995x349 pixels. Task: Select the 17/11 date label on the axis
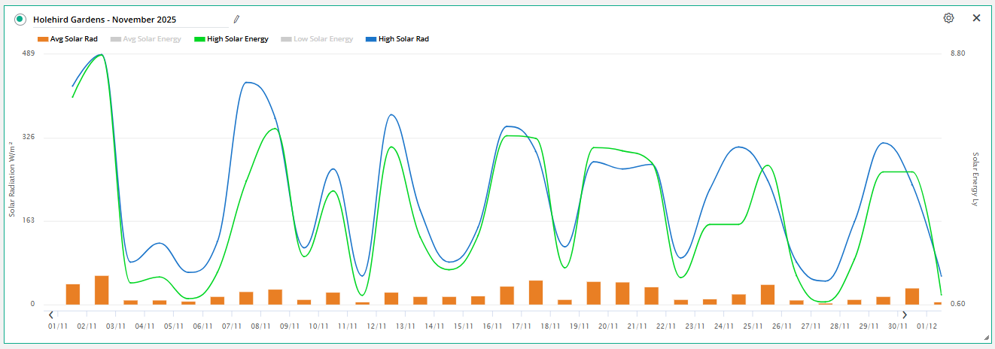[x=522, y=326]
